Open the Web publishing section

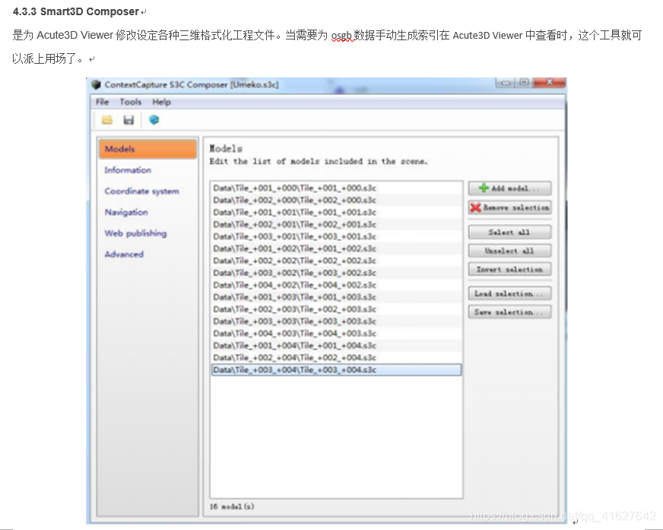(135, 234)
